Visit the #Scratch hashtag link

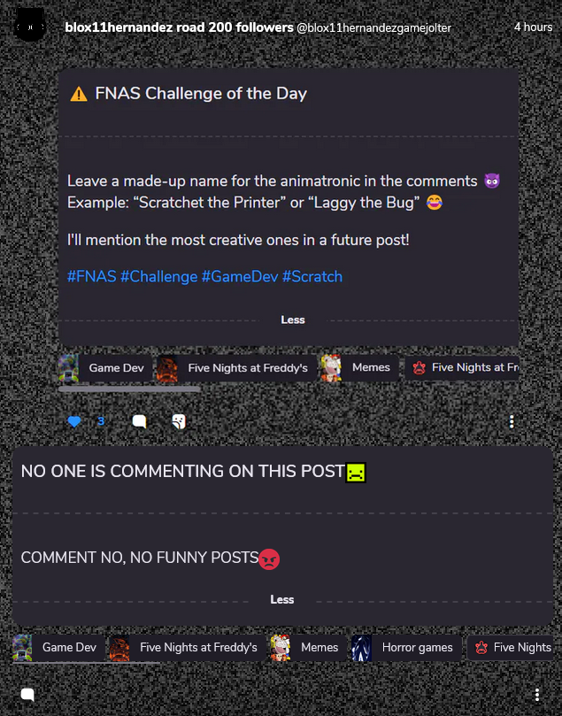point(312,276)
